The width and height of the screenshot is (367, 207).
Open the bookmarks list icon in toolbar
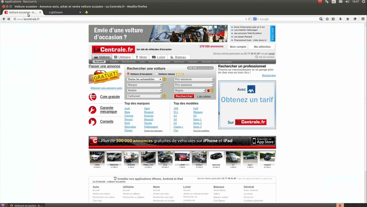coord(333,19)
